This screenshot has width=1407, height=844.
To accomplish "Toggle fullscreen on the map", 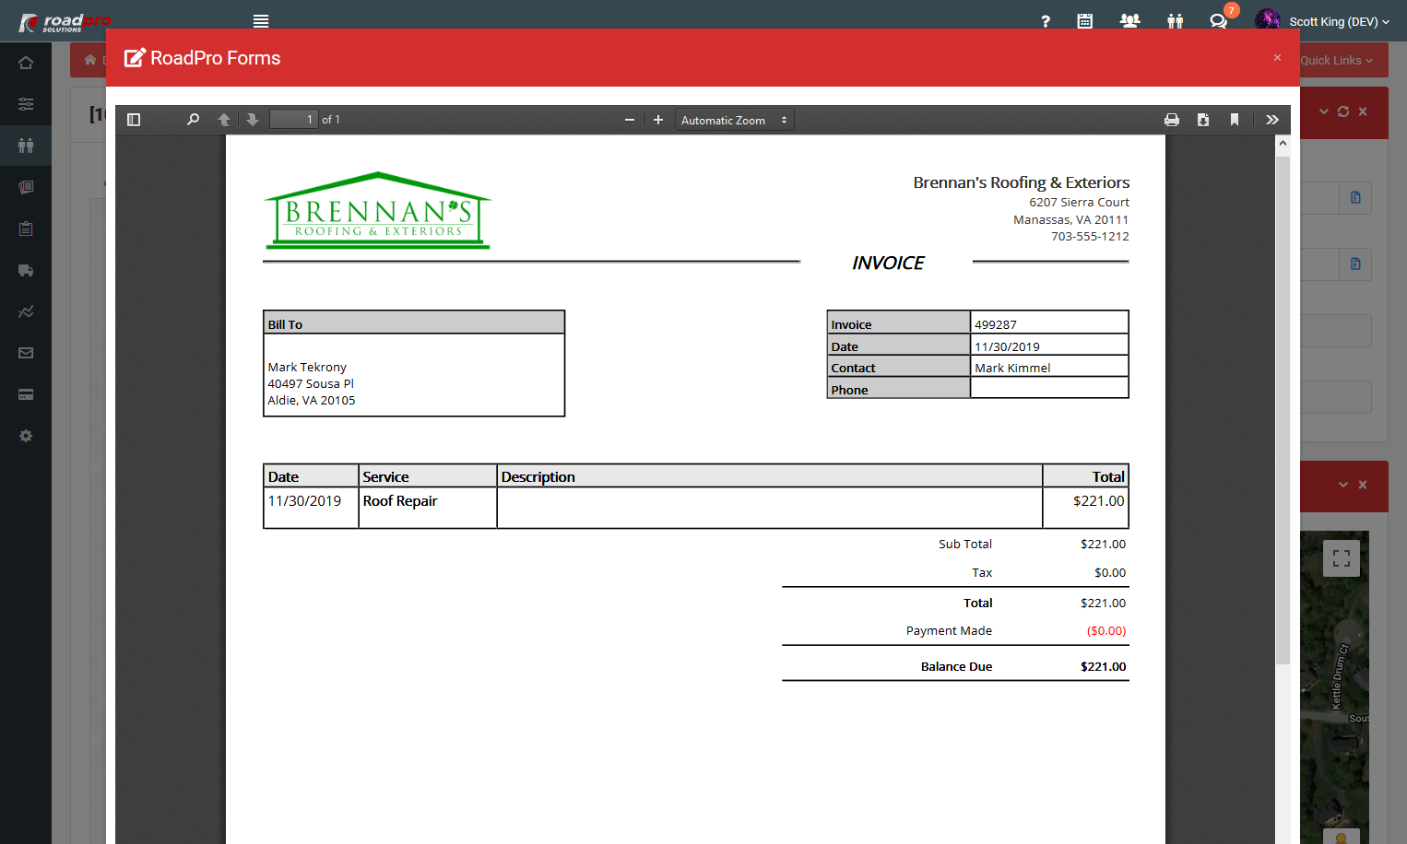I will coord(1342,558).
